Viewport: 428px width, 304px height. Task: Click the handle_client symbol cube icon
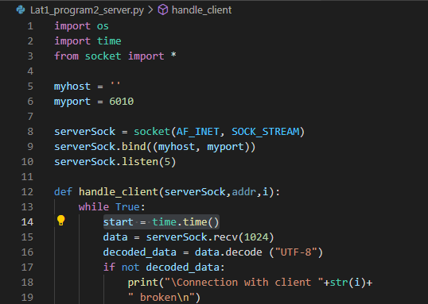pos(163,10)
